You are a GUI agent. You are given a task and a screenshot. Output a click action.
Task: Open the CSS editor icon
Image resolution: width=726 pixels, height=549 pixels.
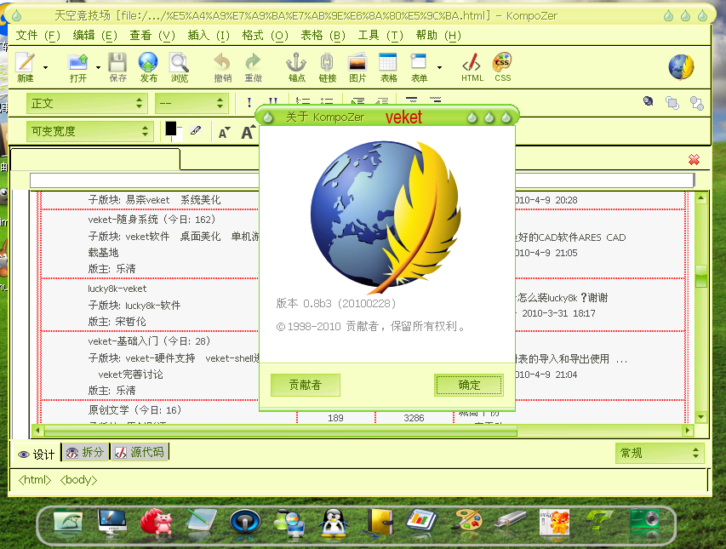[x=502, y=61]
